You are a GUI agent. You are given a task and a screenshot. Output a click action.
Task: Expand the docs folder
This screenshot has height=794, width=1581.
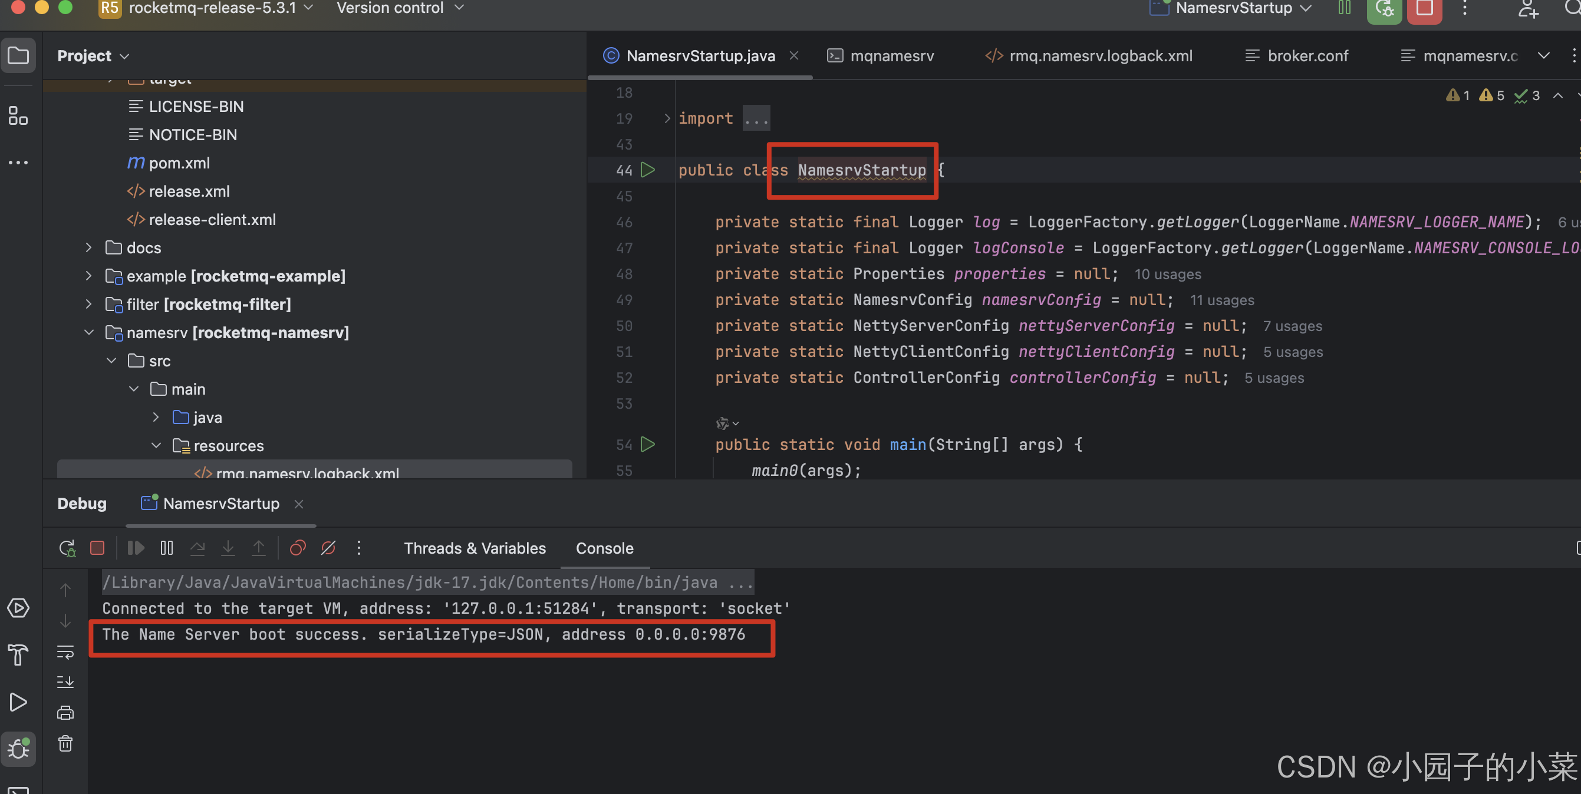(88, 248)
